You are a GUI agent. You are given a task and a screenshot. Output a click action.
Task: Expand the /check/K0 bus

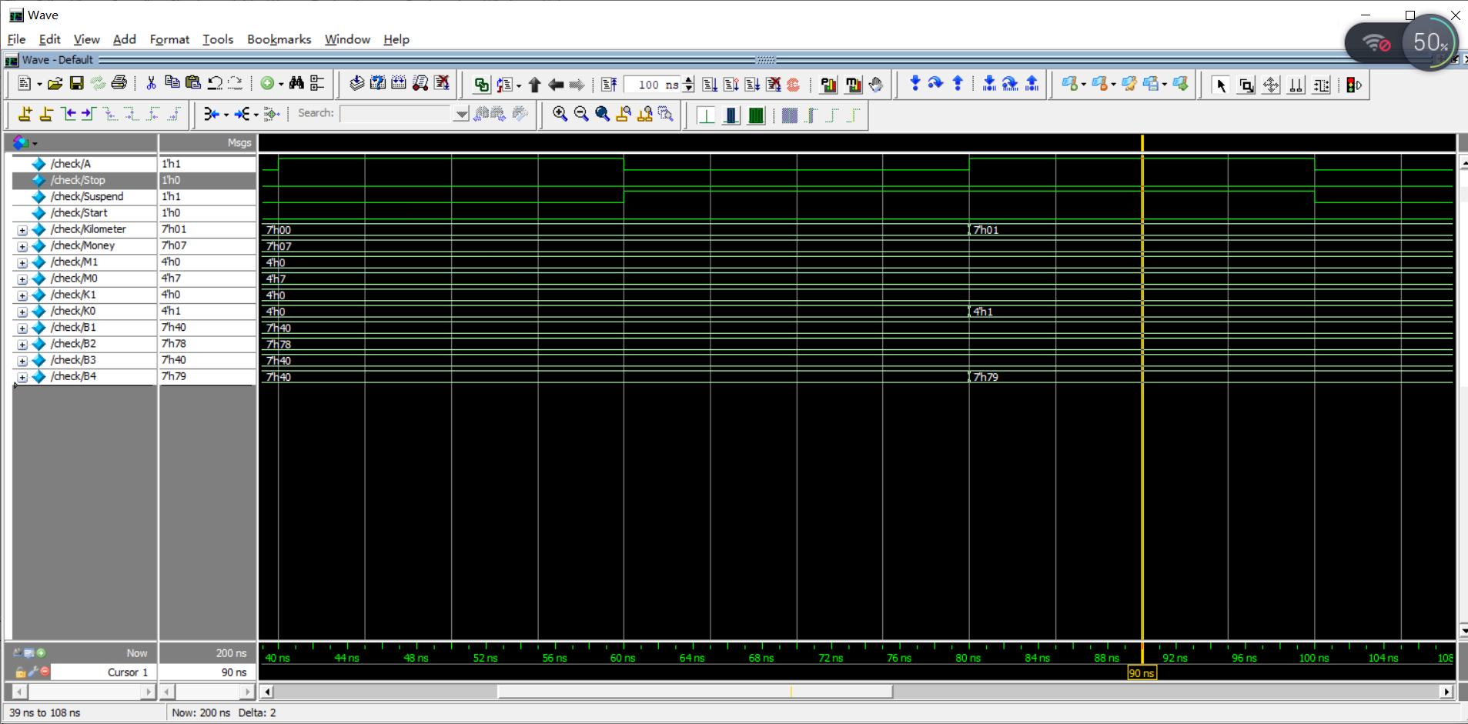[x=22, y=312]
